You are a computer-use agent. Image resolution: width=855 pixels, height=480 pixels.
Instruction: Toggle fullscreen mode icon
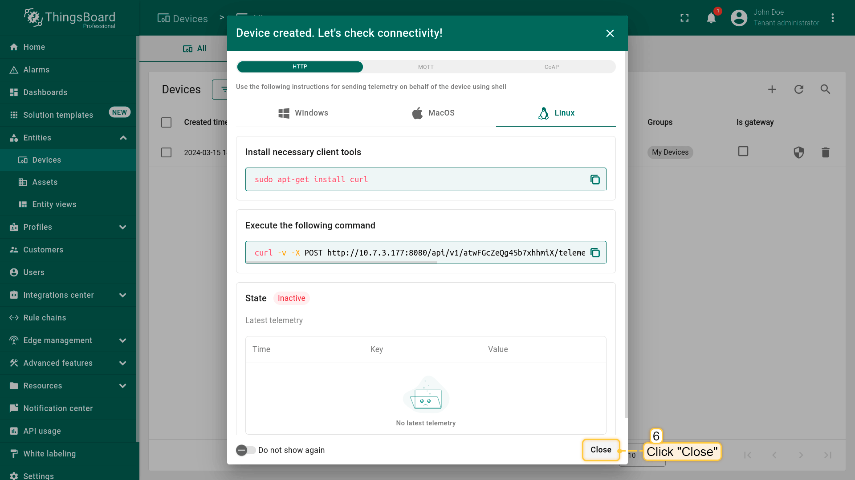tap(684, 18)
